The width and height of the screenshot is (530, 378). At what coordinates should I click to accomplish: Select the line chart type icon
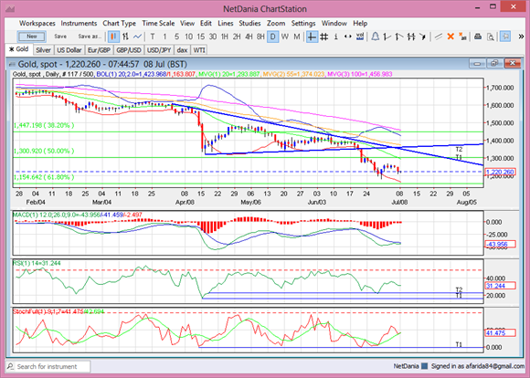137,37
